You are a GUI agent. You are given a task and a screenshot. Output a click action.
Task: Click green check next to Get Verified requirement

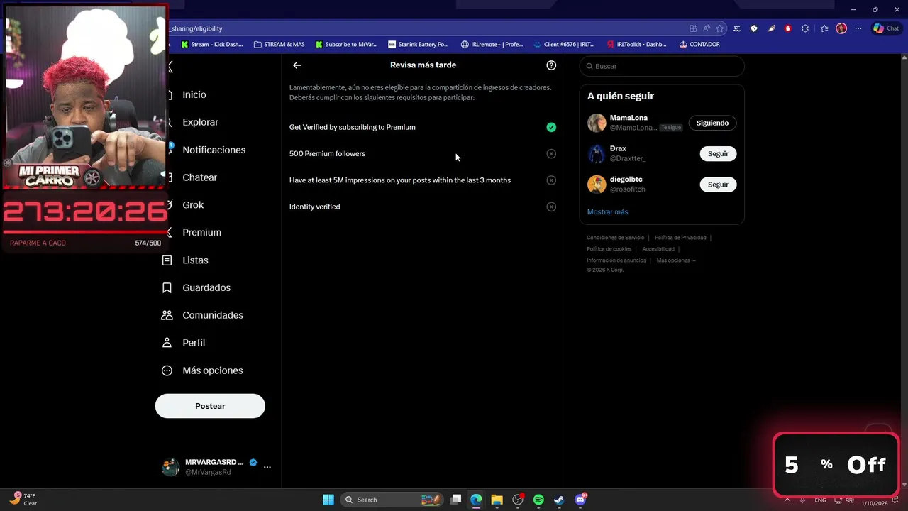click(x=551, y=127)
